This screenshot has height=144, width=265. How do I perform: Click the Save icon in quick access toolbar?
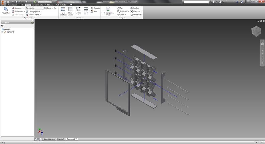click(x=17, y=2)
